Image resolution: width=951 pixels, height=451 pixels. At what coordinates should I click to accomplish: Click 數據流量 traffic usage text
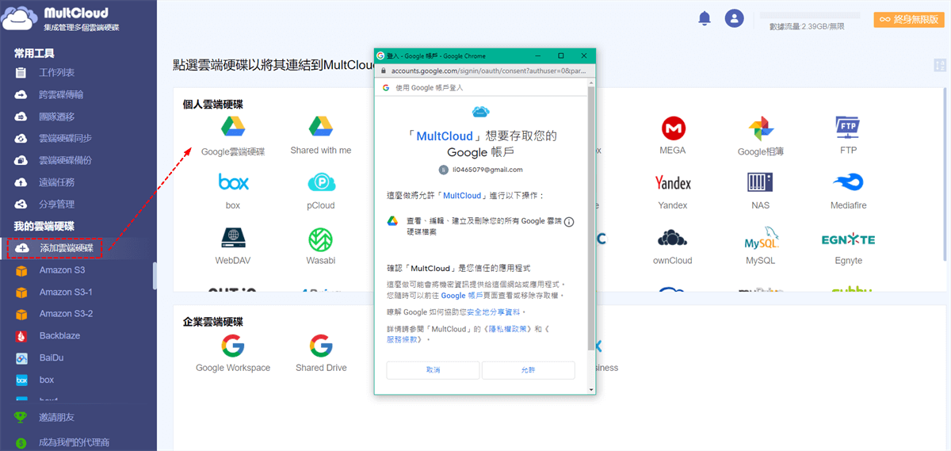[807, 26]
